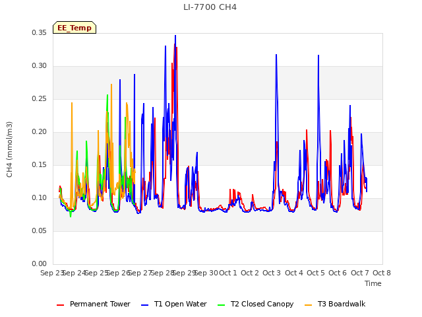This screenshot has height=317, width=422.
Task: Click the red Permanent Tower legend swatch
Action: (x=60, y=305)
